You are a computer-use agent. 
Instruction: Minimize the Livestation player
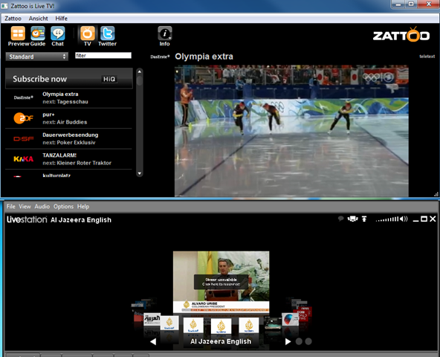point(416,219)
